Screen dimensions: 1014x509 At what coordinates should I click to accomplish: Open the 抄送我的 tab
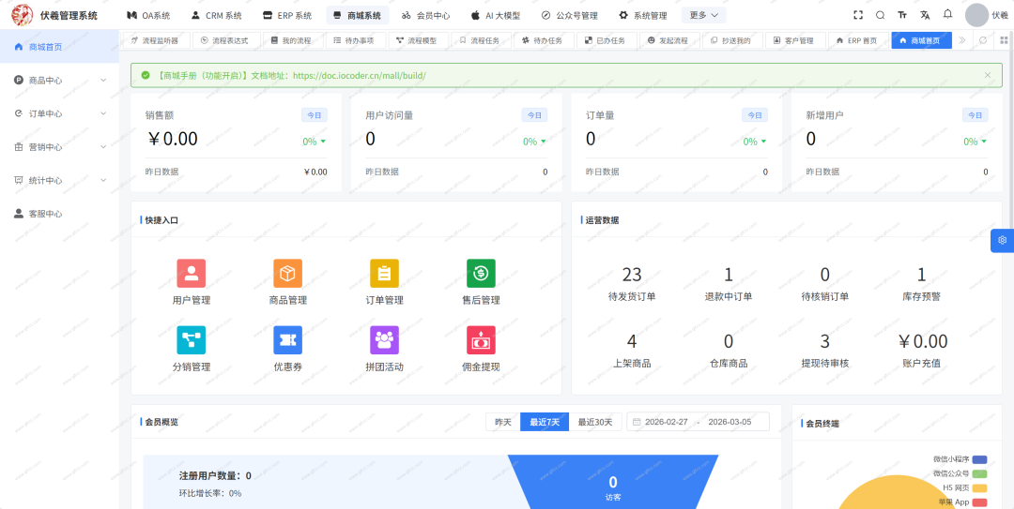click(730, 40)
